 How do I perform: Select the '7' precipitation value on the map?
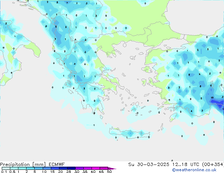(67, 3)
